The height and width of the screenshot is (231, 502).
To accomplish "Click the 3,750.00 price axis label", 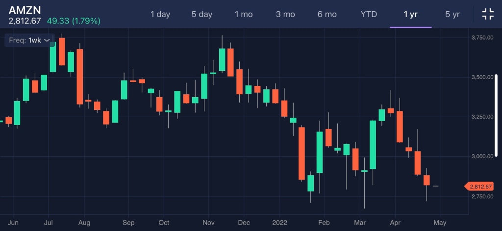I will pos(481,38).
